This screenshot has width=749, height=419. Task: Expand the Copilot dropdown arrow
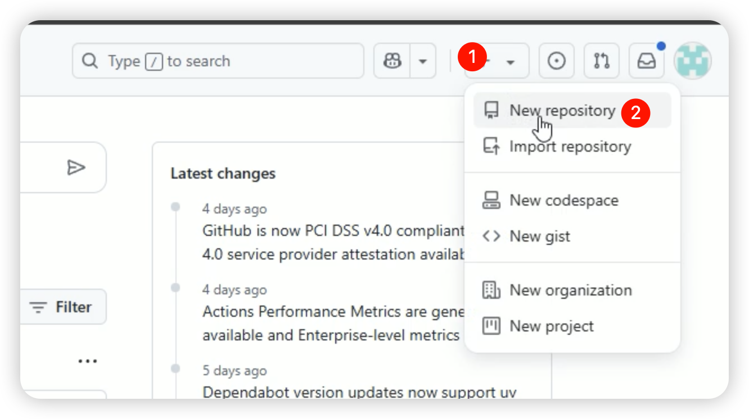[423, 61]
